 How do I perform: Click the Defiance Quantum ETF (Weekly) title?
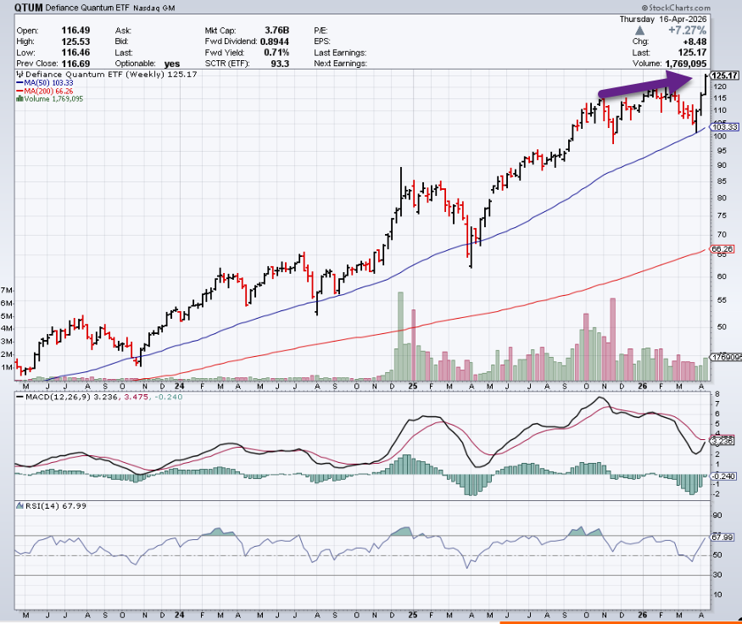[81, 75]
